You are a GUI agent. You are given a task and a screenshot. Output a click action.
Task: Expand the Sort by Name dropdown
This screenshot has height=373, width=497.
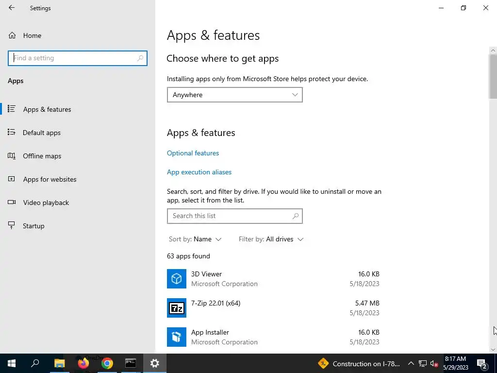pyautogui.click(x=195, y=239)
